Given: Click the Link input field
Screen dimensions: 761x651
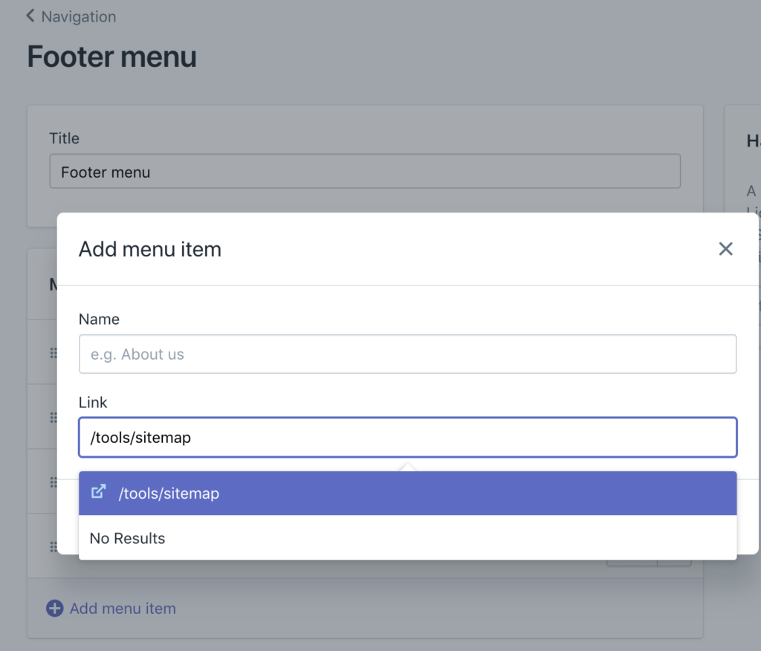Looking at the screenshot, I should (x=408, y=438).
